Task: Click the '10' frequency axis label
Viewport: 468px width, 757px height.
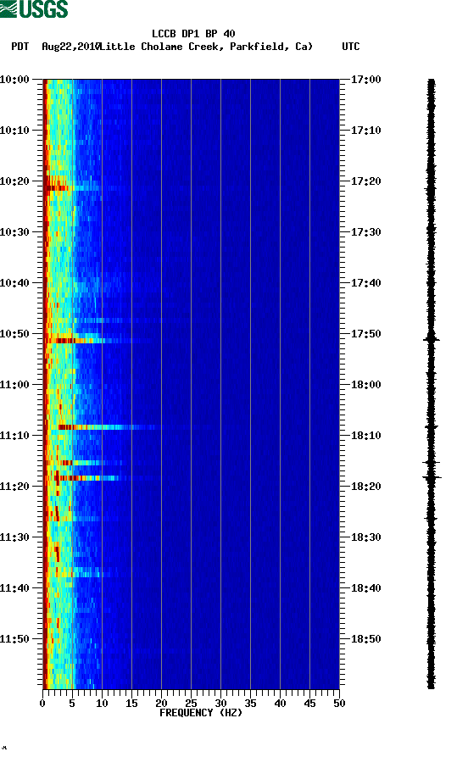Action: pyautogui.click(x=102, y=704)
